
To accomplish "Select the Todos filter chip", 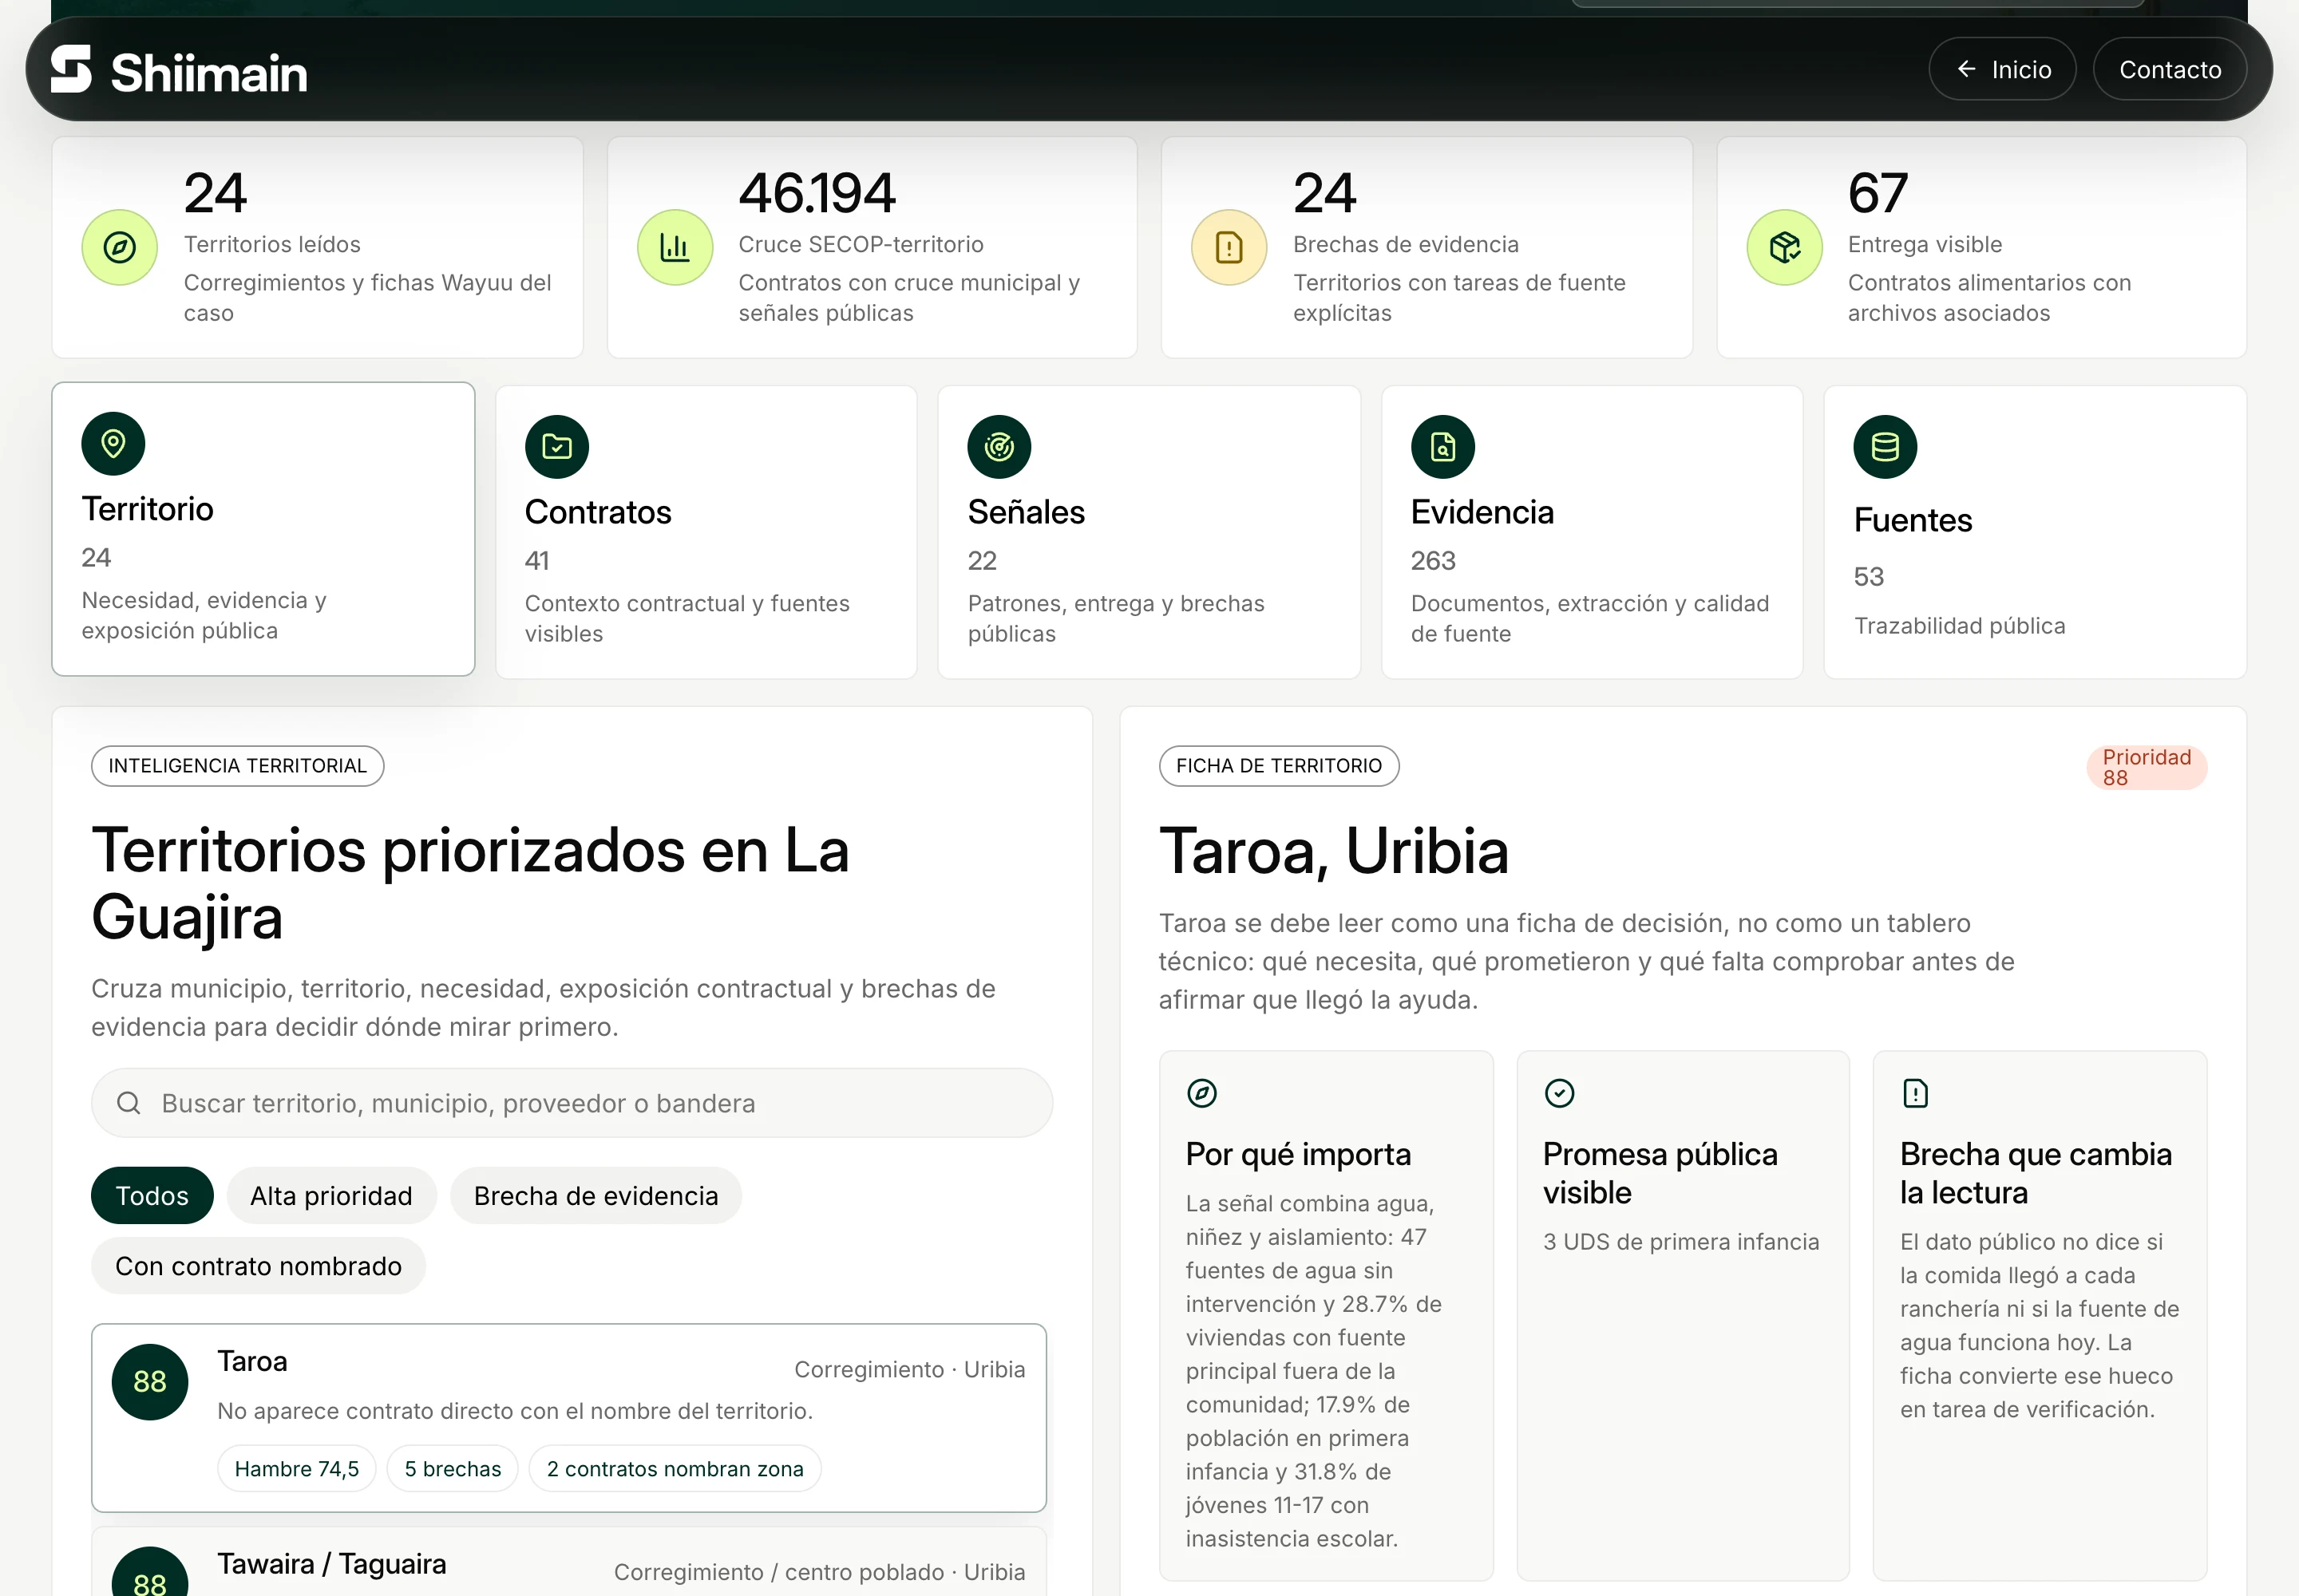I will 152,1195.
